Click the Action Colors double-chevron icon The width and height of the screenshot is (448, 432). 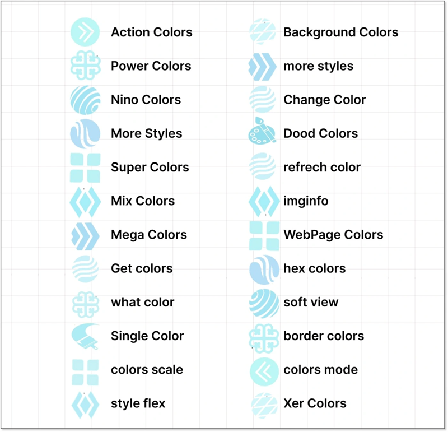click(x=85, y=32)
